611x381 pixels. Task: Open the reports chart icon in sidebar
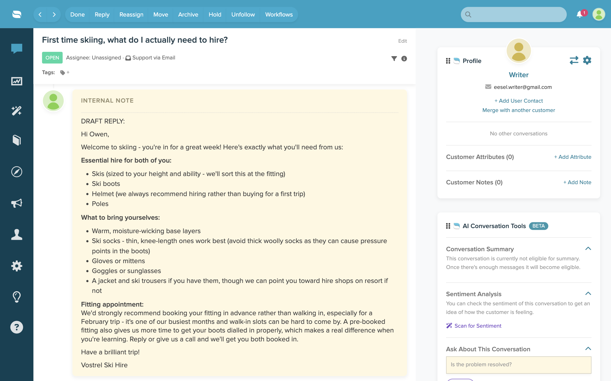tap(17, 81)
